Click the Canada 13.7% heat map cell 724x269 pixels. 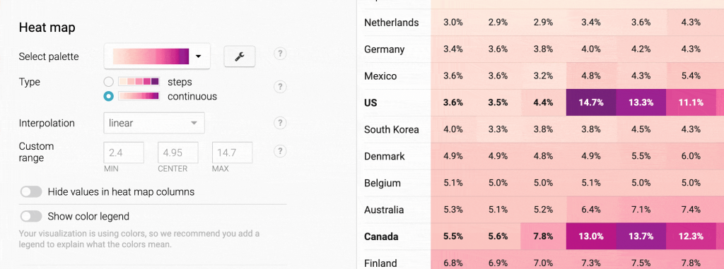(x=641, y=237)
